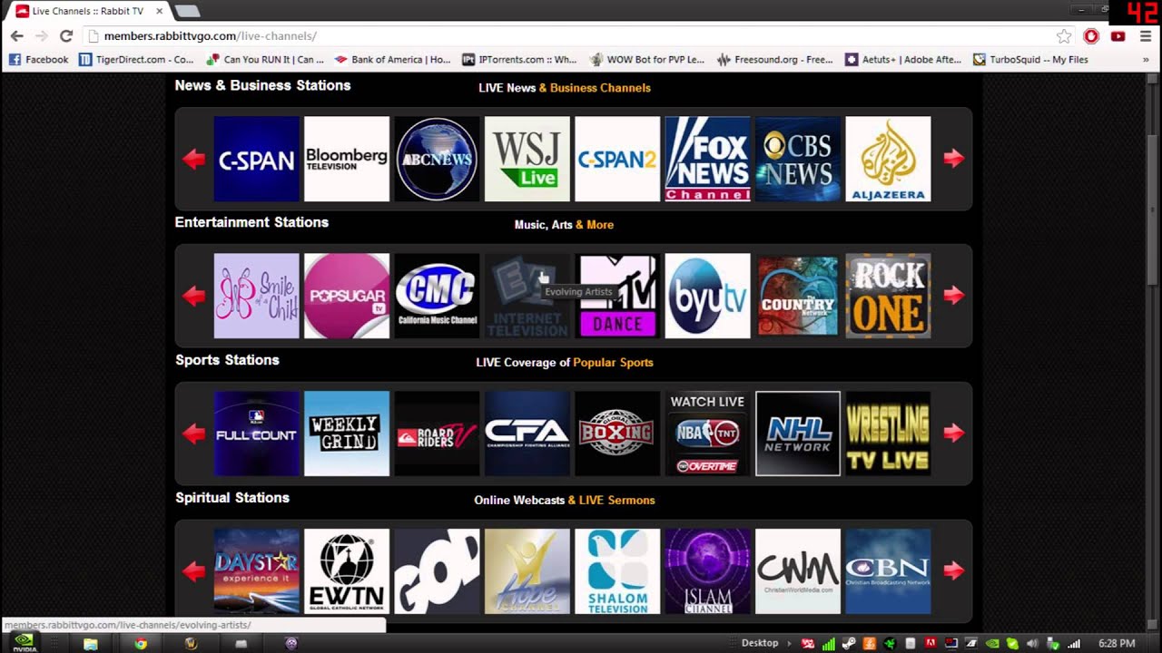1162x653 pixels.
Task: Open the C-SPAN channel
Action: (x=256, y=159)
